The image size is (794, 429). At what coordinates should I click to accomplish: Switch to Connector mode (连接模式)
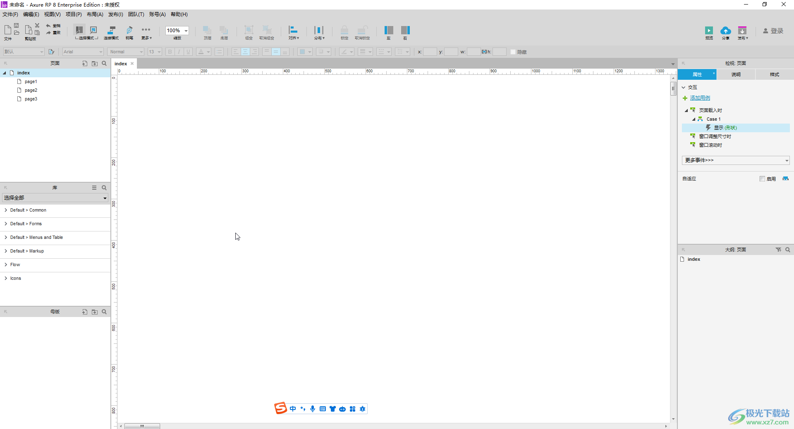[111, 30]
